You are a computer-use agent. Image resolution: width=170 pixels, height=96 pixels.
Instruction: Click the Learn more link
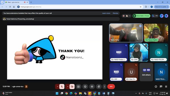[x=106, y=13]
